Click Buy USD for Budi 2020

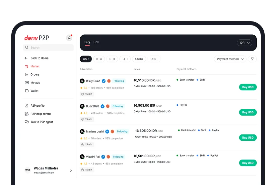(248, 112)
